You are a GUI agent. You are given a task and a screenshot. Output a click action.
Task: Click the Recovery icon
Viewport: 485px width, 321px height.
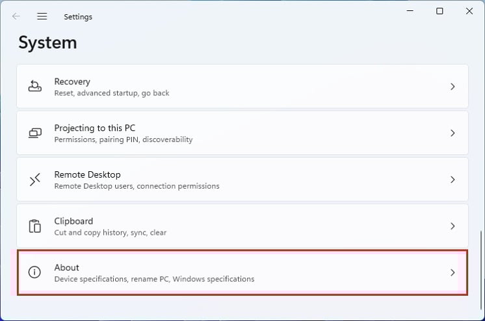35,86
